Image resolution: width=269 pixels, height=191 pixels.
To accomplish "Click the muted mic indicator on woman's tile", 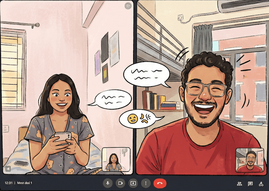I will [128, 6].
